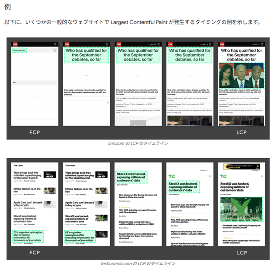Click the "例" section heading
274x267 pixels.
coord(8,7)
